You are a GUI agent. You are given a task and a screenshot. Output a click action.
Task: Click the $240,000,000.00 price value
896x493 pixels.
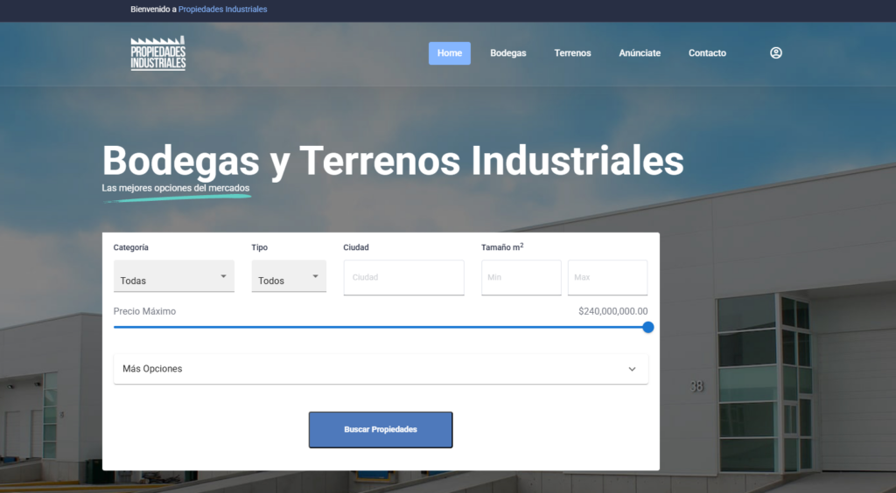[x=613, y=311]
